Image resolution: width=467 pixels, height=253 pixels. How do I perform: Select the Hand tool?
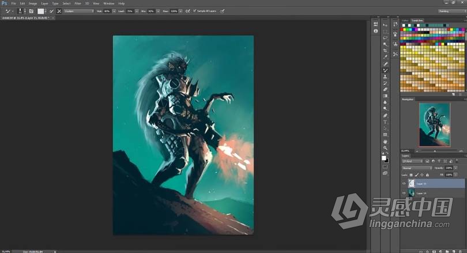[385, 141]
